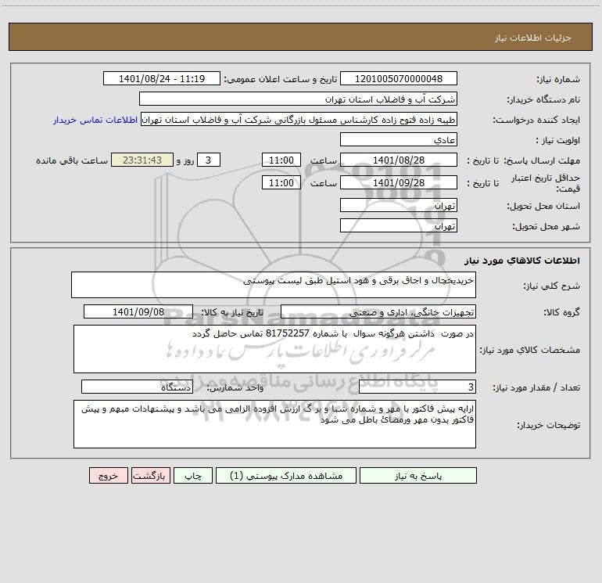Click the header title جزئیات اطلاعات نیاز
Screen dimensions: 602x583
point(533,38)
